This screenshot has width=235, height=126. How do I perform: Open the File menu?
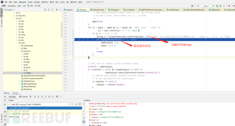[x=6, y=2]
